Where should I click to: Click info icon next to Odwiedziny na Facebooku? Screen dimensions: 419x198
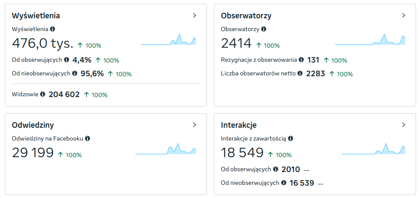[x=87, y=138]
